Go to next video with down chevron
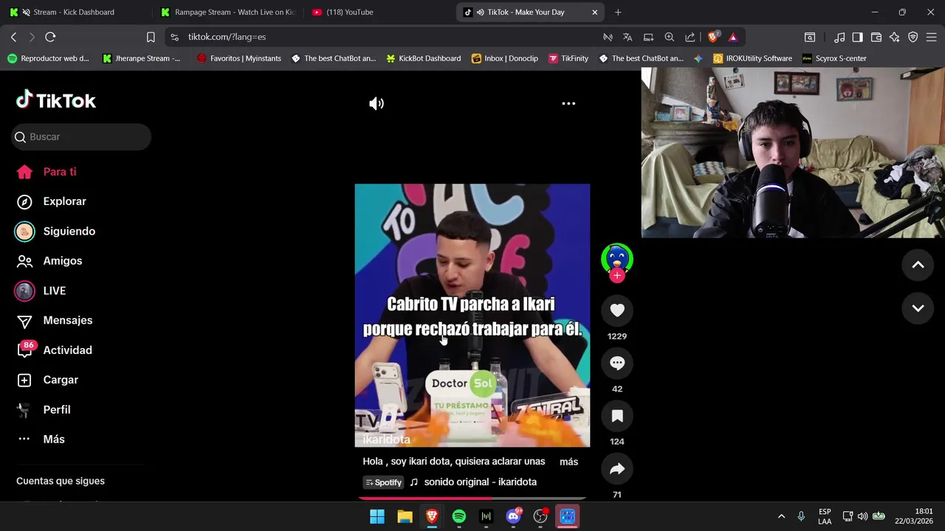 [918, 308]
